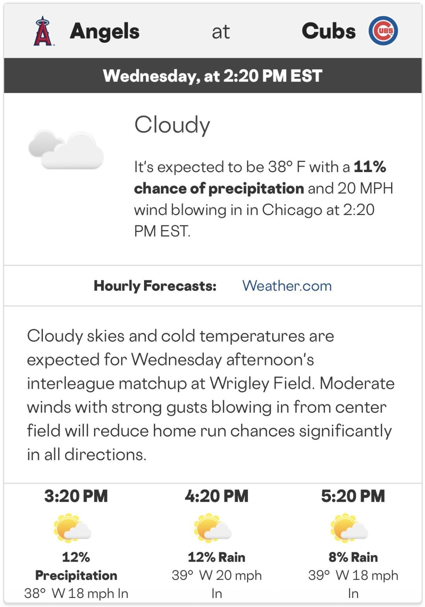Click the Cubs team logo
Viewport: 425px width, 607px height.
coord(383,31)
